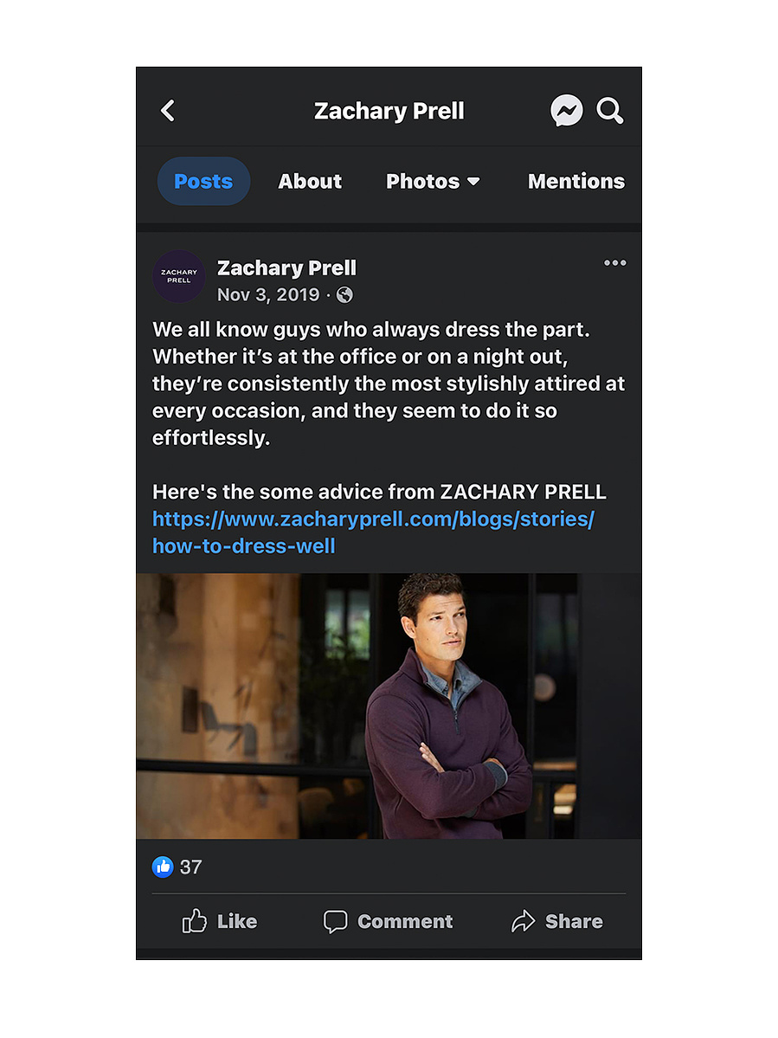Switch to the About tab

point(310,182)
